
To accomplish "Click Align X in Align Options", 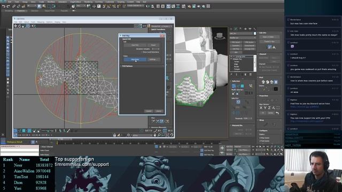I will pyautogui.click(x=261, y=108).
